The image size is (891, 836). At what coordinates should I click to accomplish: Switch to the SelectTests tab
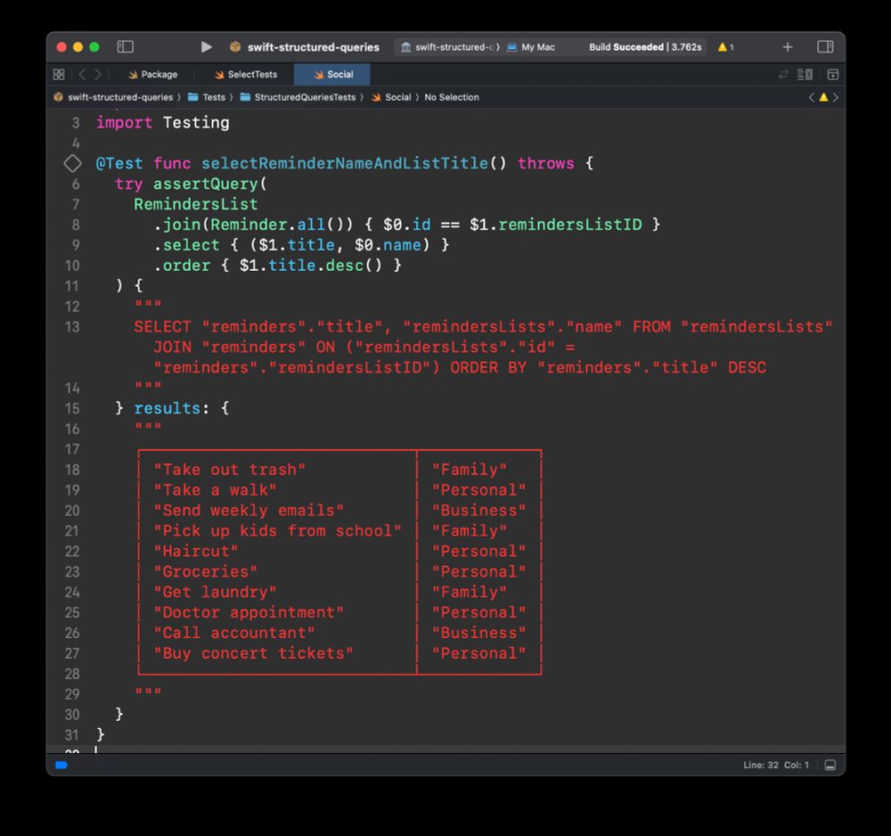tap(246, 75)
